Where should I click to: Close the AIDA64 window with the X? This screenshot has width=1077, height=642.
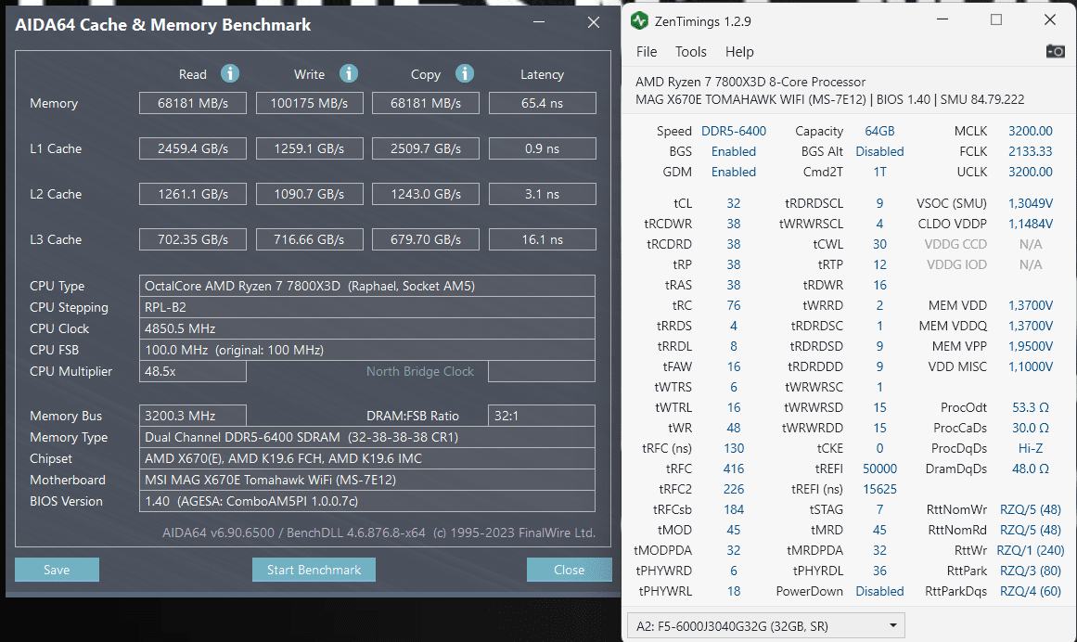click(x=594, y=22)
